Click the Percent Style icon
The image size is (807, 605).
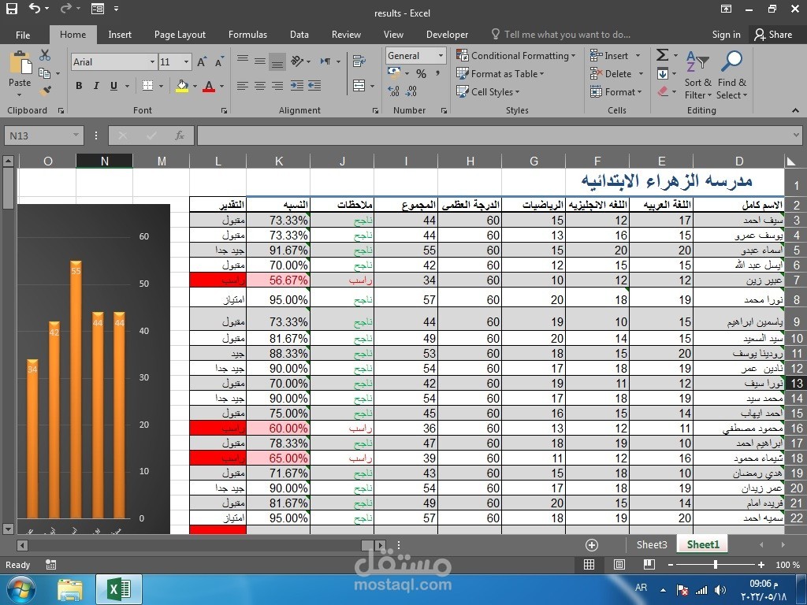pyautogui.click(x=421, y=73)
